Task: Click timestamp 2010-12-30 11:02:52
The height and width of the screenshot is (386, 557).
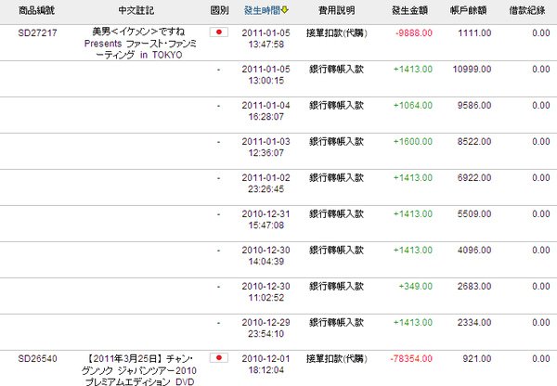Action: point(266,292)
